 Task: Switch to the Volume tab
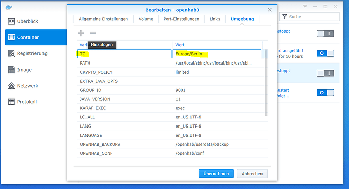[x=146, y=19]
